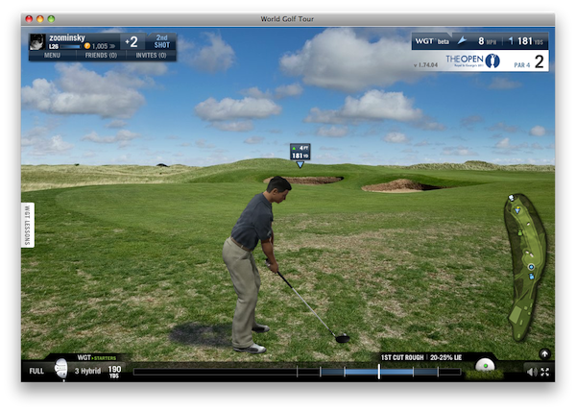
Task: Click the 20-25% LIE label
Action: click(446, 357)
